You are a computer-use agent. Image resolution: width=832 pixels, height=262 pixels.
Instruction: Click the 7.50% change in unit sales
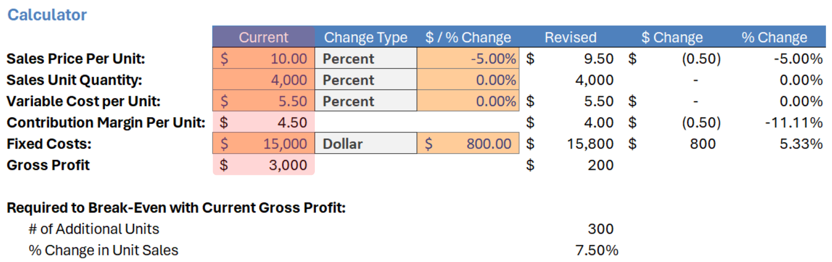(x=596, y=250)
